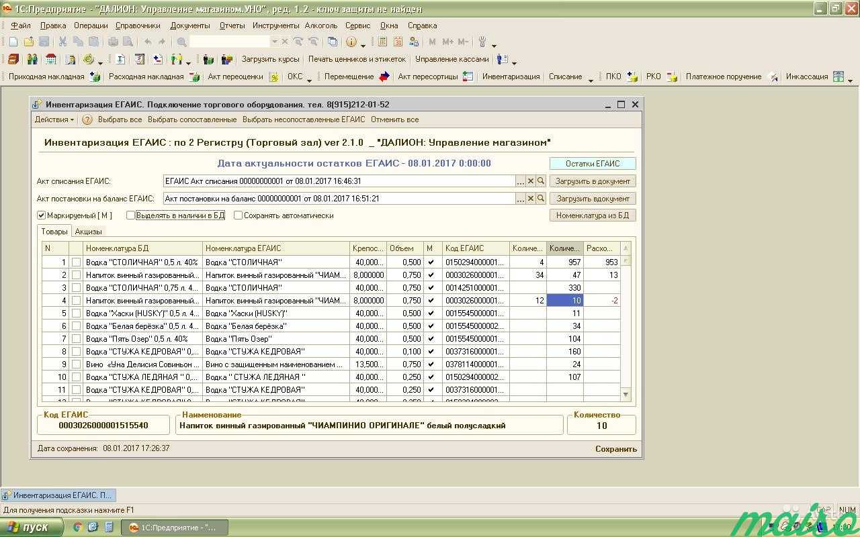
Task: Click the Остатки ЕГАИС button
Action: (x=593, y=164)
